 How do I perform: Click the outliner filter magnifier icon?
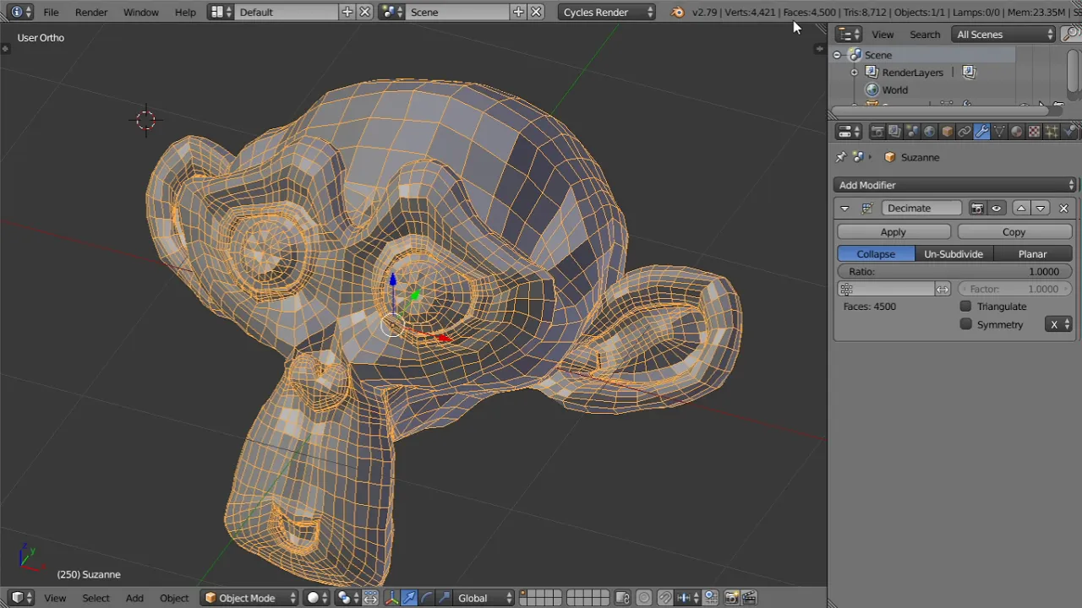coord(1071,35)
